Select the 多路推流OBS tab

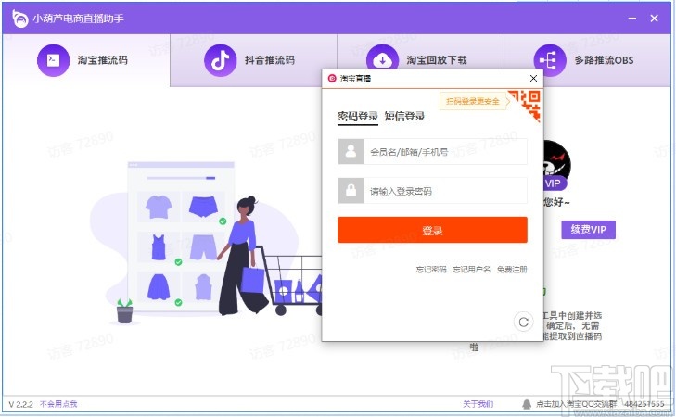coord(587,60)
